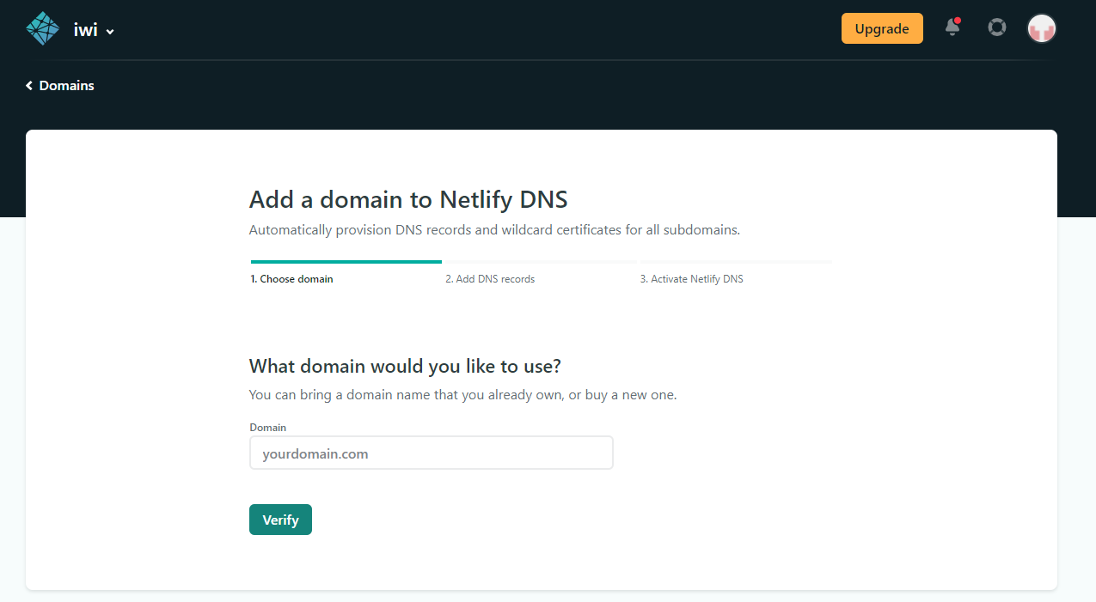1096x602 pixels.
Task: Go back to Domains
Action: (60, 86)
